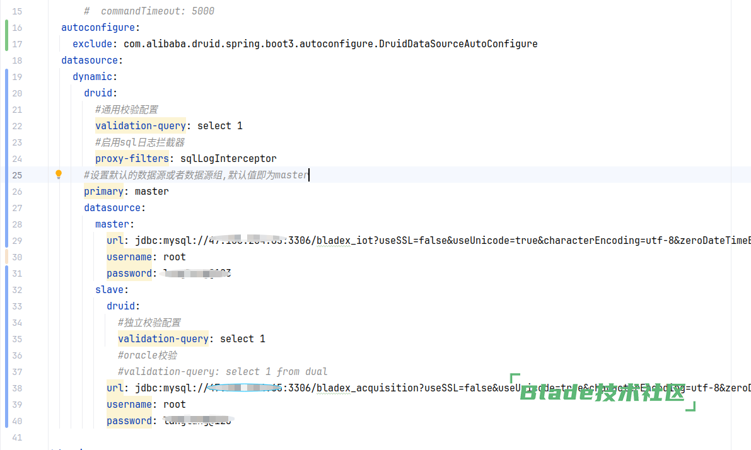Select line number 28 in the gutter
Viewport: 751px width, 450px height.
click(x=16, y=224)
